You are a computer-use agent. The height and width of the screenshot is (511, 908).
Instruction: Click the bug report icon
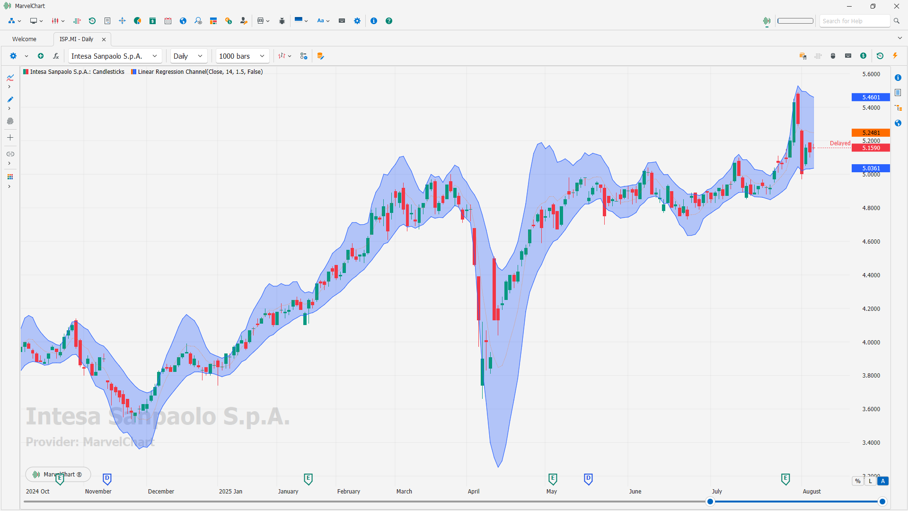(282, 21)
